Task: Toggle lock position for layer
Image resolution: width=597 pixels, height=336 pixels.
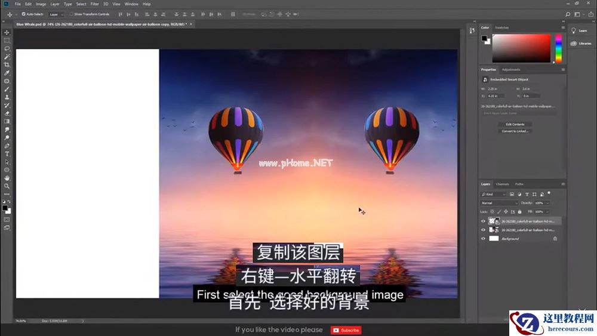Action: tap(506, 212)
